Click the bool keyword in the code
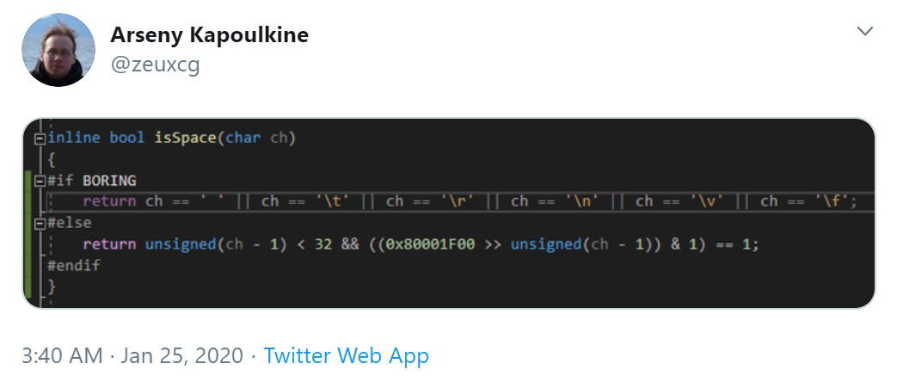 click(126, 138)
